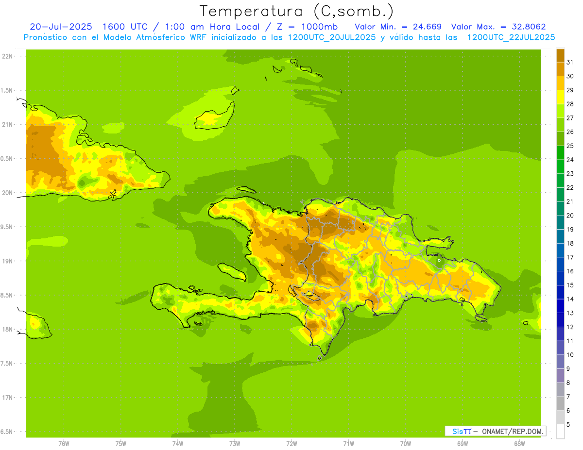The height and width of the screenshot is (450, 583).
Task: Click the "19N" latitude tick label
Action: point(7,261)
